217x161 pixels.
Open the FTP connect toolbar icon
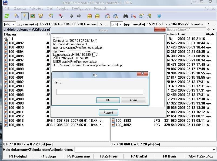click(x=108, y=16)
